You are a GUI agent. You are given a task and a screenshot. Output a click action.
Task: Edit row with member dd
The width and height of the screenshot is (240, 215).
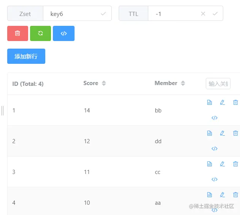click(x=223, y=133)
